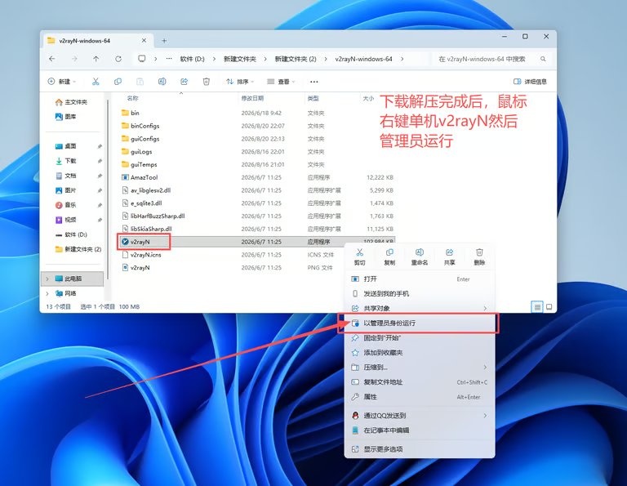Select the bin folder
The height and width of the screenshot is (486, 627).
coord(131,113)
